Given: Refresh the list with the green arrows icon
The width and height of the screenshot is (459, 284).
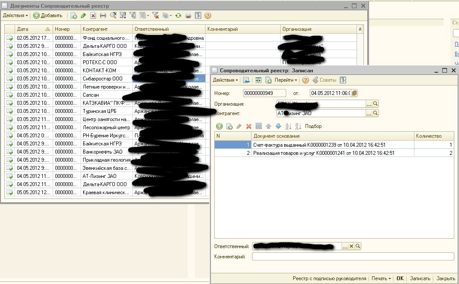Looking at the screenshot, I should pyautogui.click(x=178, y=15).
